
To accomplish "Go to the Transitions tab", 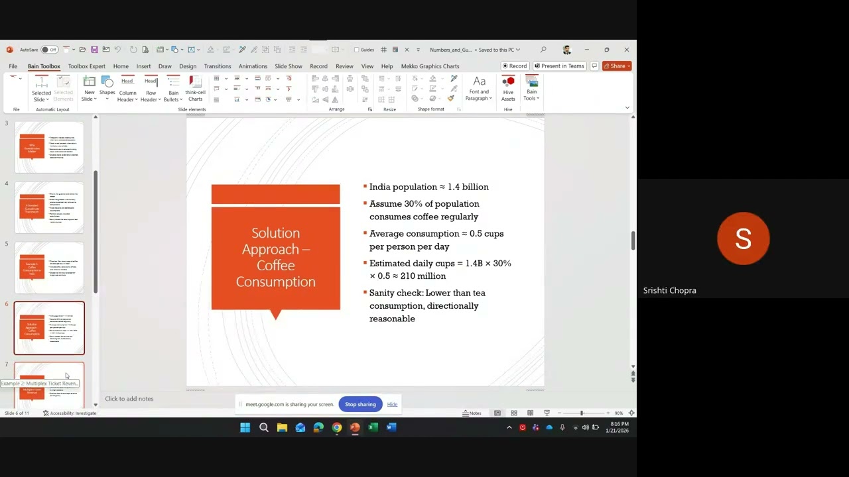I will (218, 66).
